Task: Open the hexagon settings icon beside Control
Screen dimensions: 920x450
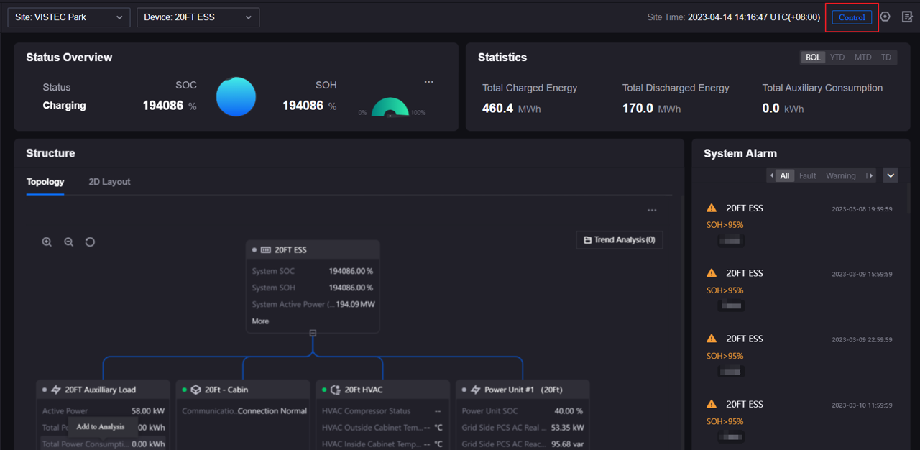Action: tap(885, 17)
